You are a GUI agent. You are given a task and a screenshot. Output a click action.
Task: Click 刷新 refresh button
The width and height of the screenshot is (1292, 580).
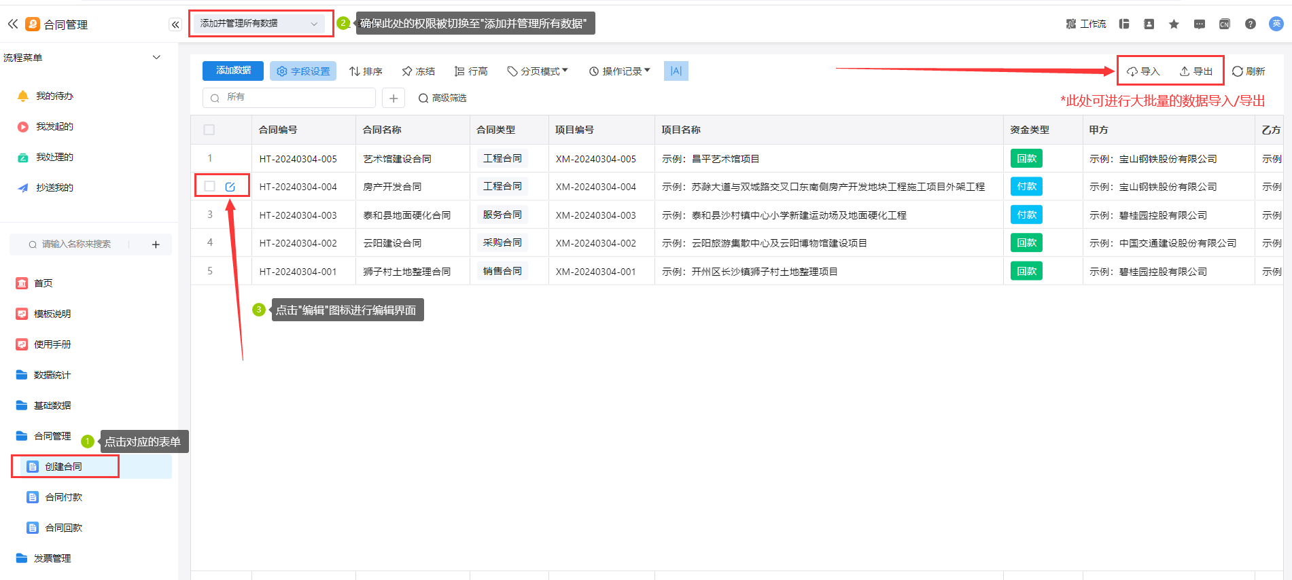[x=1249, y=71]
